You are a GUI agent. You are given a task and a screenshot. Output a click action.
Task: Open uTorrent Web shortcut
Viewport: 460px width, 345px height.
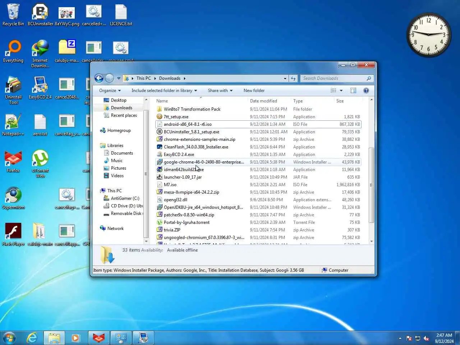point(40,164)
